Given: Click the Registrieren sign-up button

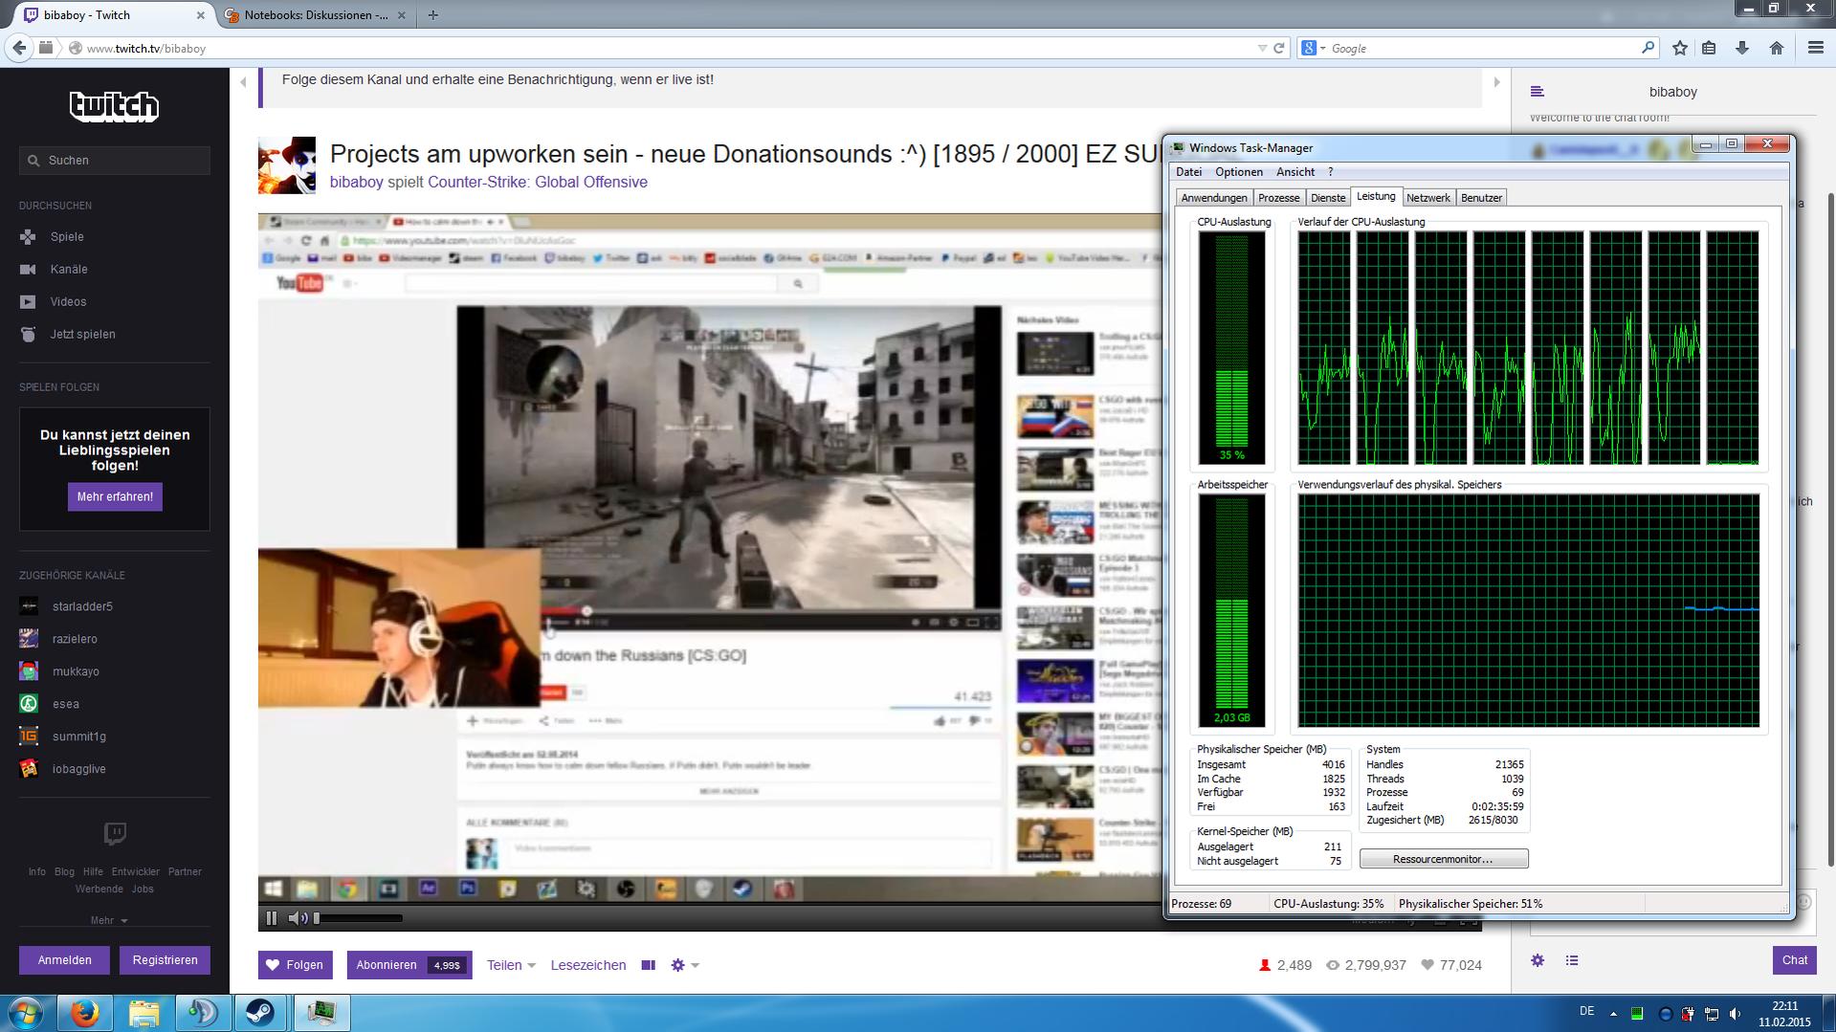Looking at the screenshot, I should coord(165,960).
